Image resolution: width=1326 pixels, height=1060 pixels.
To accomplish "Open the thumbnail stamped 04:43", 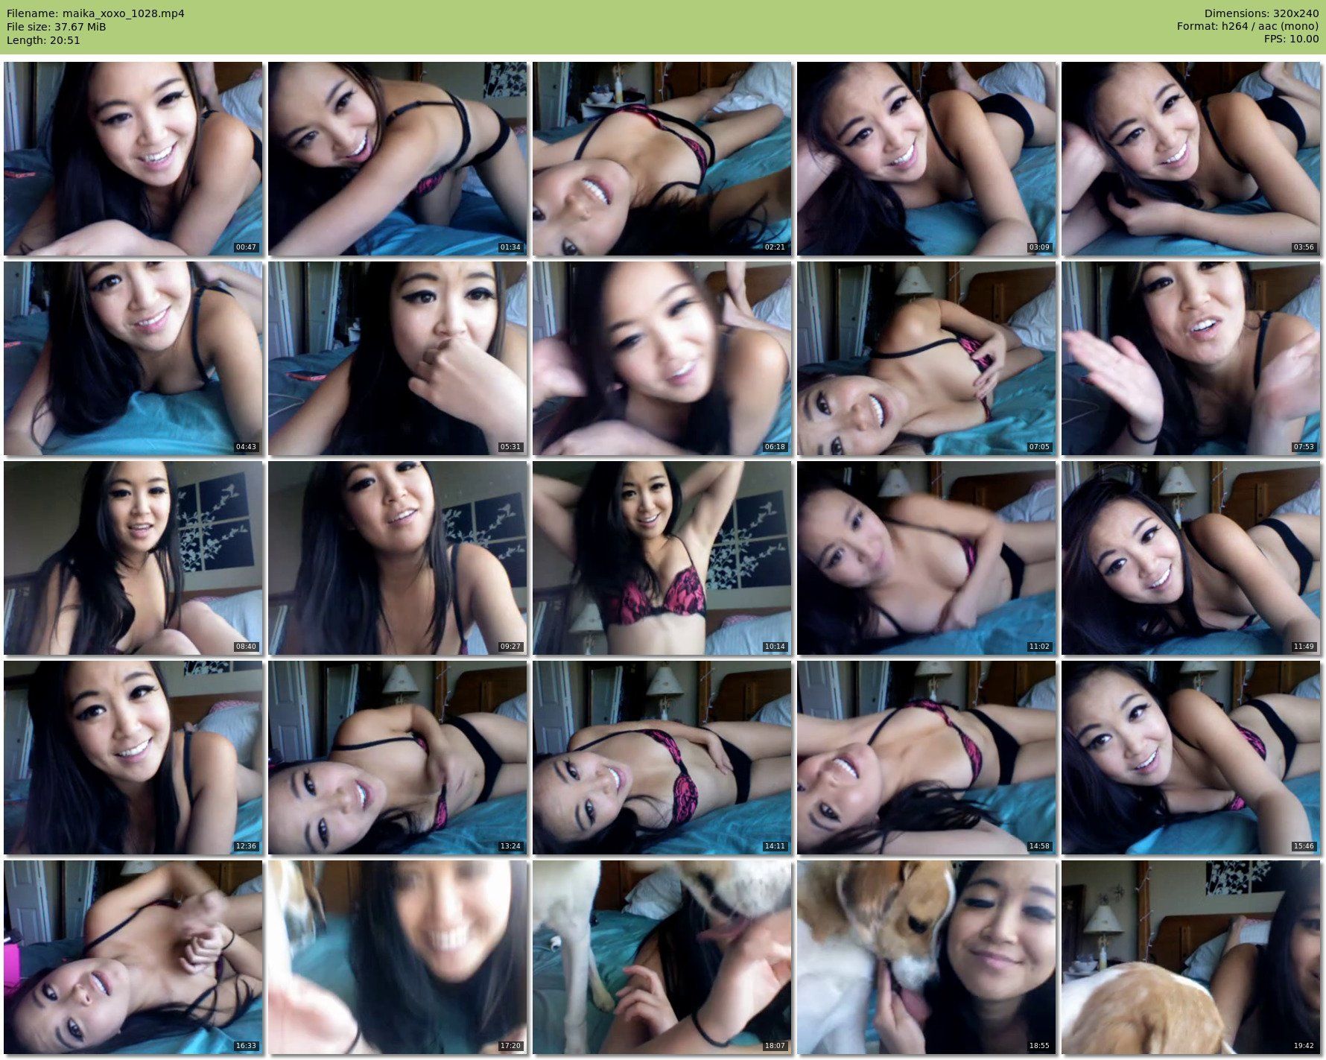I will [133, 358].
